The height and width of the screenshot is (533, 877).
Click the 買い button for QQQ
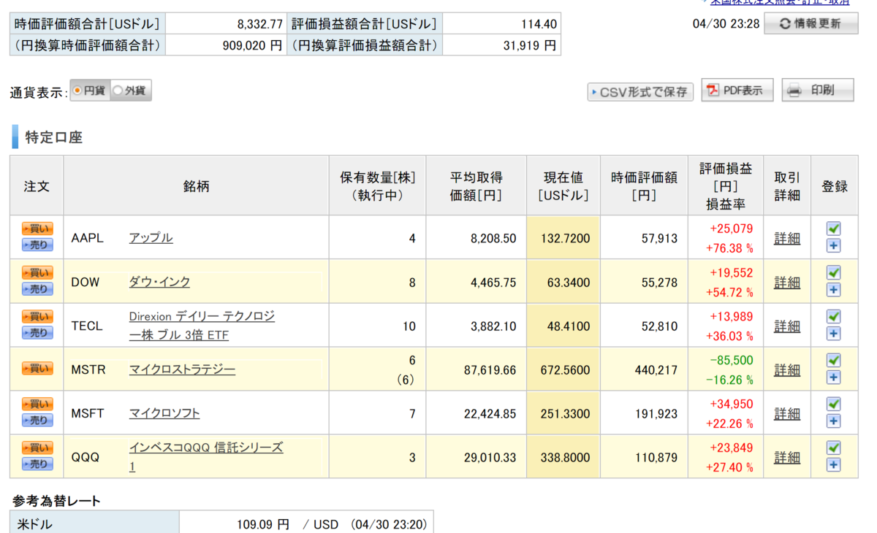pyautogui.click(x=37, y=448)
